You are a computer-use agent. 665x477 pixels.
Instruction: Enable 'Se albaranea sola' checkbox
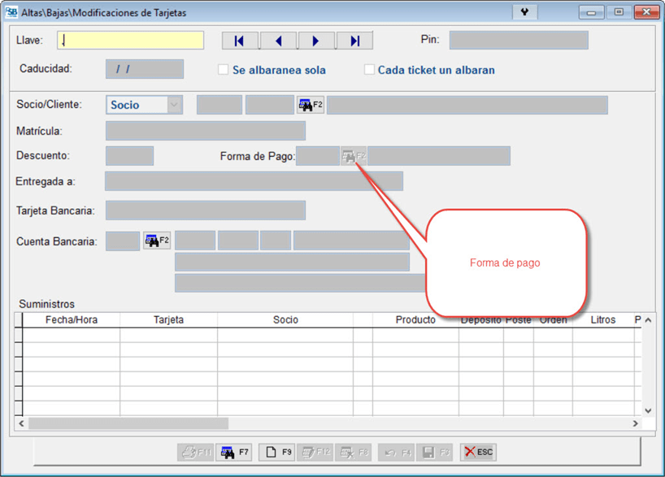223,70
